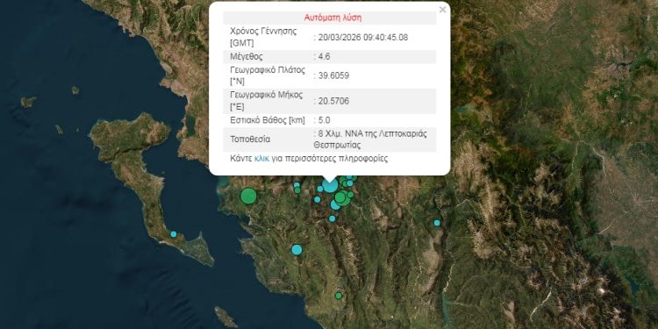Close the earthquake info popup
The width and height of the screenshot is (658, 329).
click(x=442, y=10)
